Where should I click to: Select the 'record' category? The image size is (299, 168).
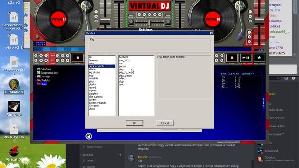[102, 87]
